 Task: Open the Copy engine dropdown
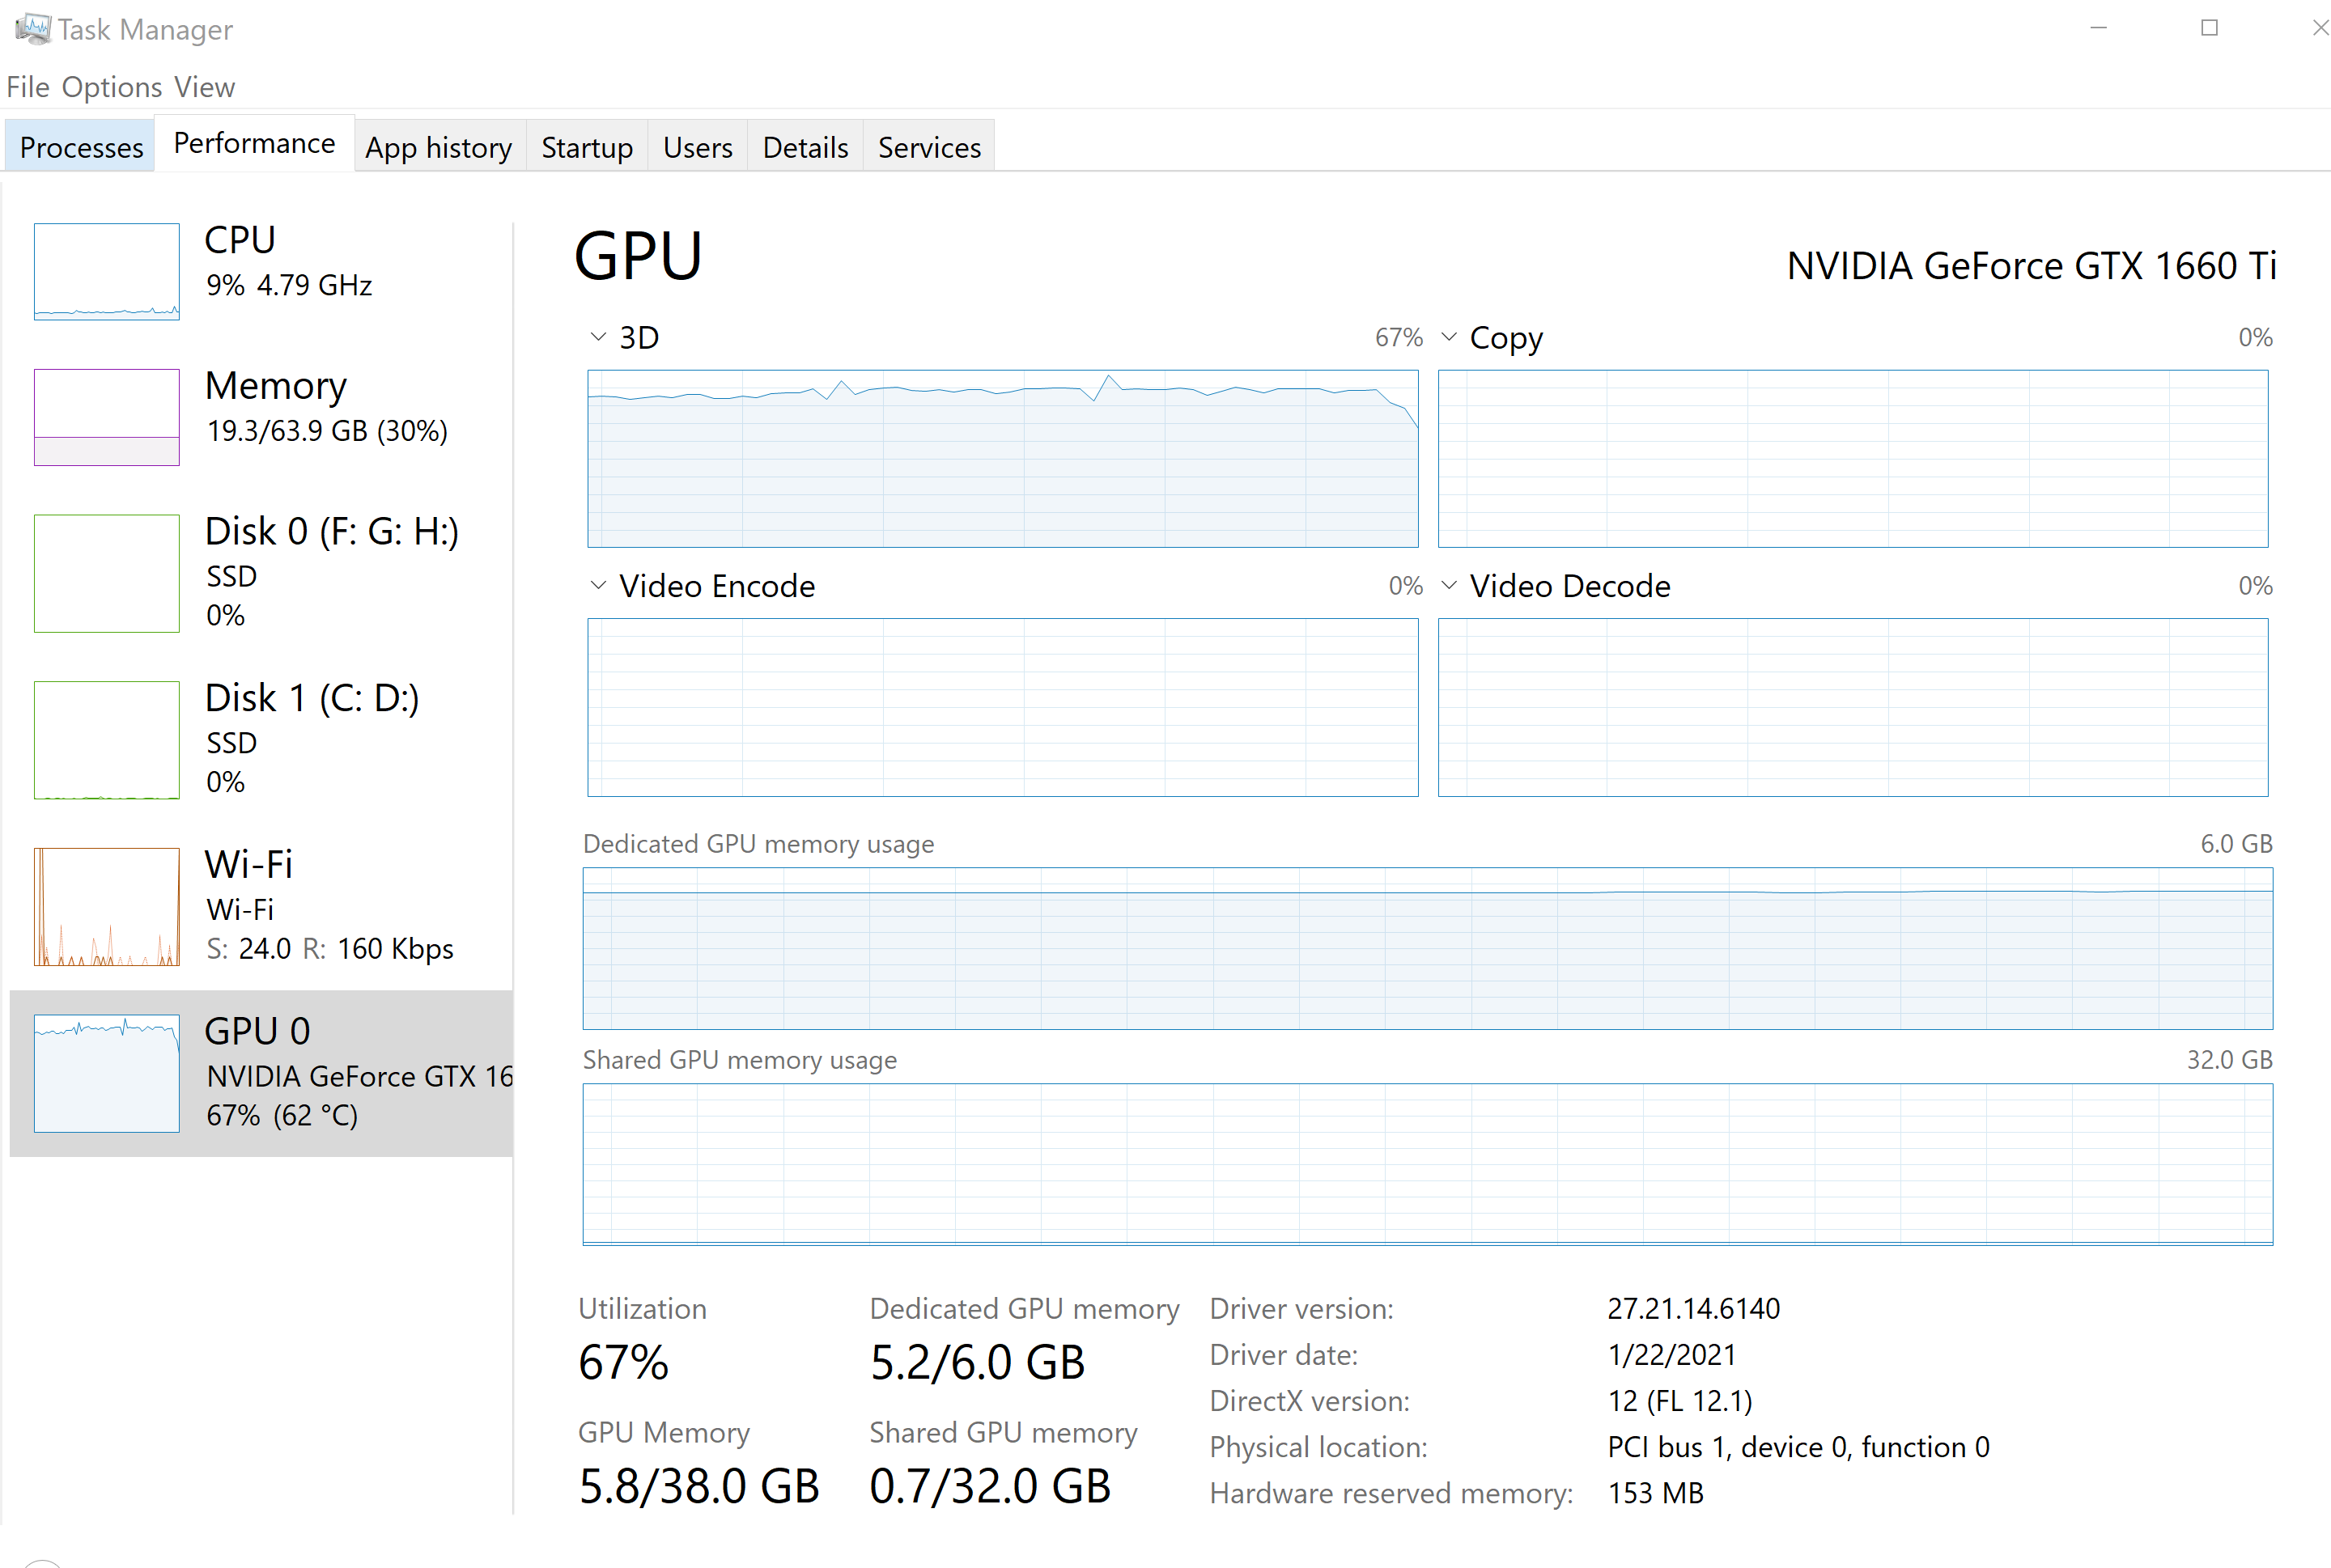(x=1448, y=336)
